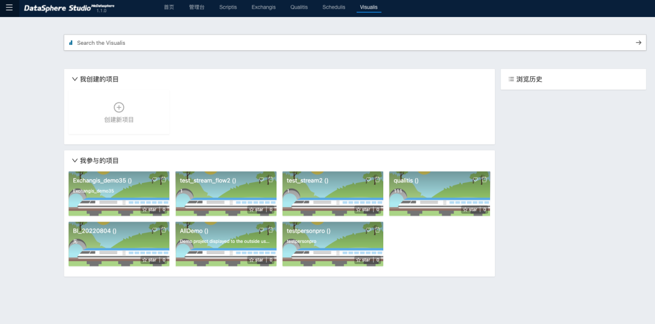Image resolution: width=655 pixels, height=324 pixels.
Task: Delete the Exchangis_demo35 project via trash icon
Action: [x=163, y=179]
